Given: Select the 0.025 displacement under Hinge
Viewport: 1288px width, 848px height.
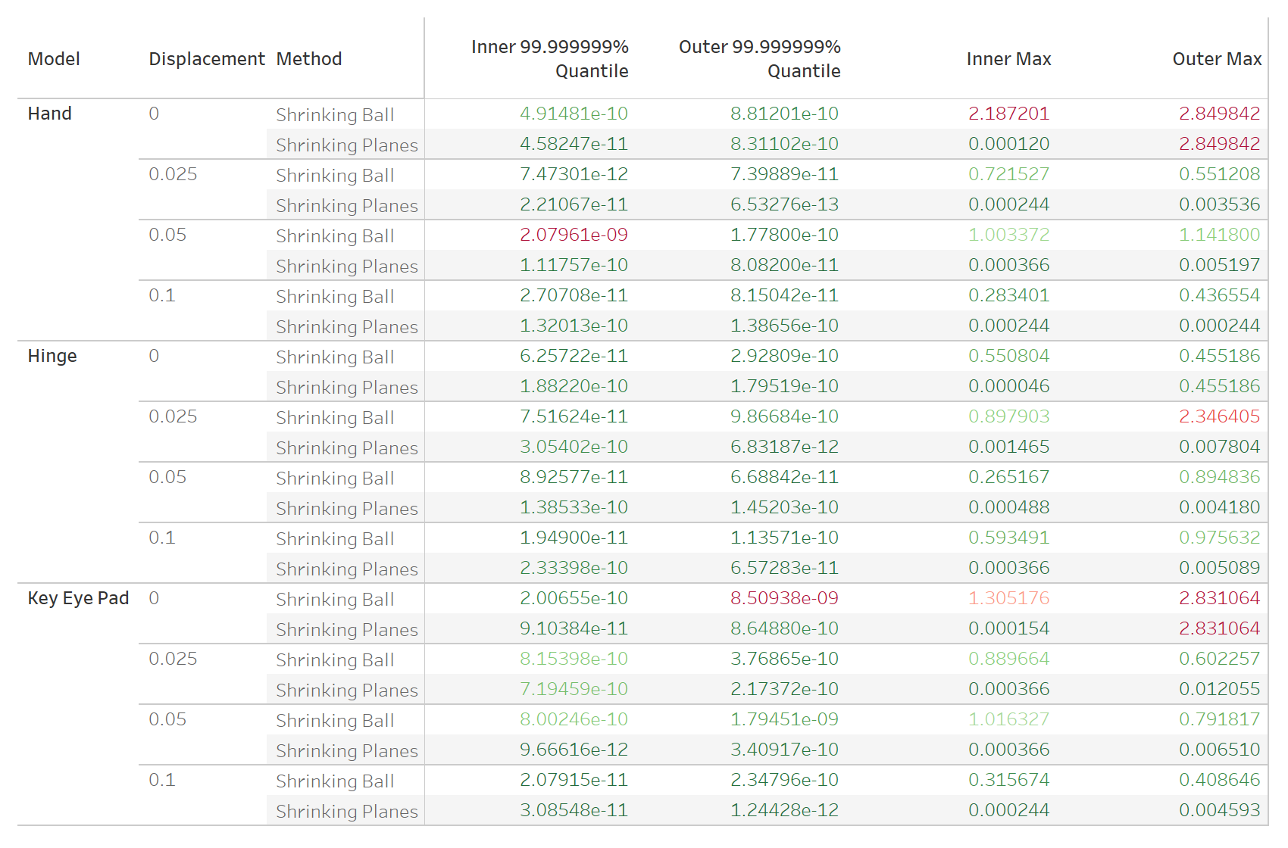Looking at the screenshot, I should pyautogui.click(x=174, y=416).
